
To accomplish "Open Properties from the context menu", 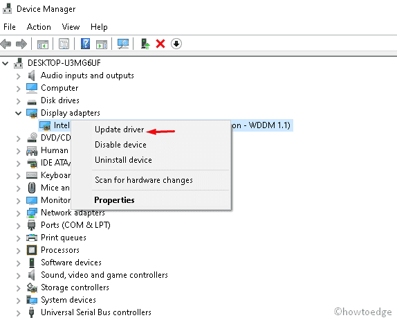I will 114,200.
